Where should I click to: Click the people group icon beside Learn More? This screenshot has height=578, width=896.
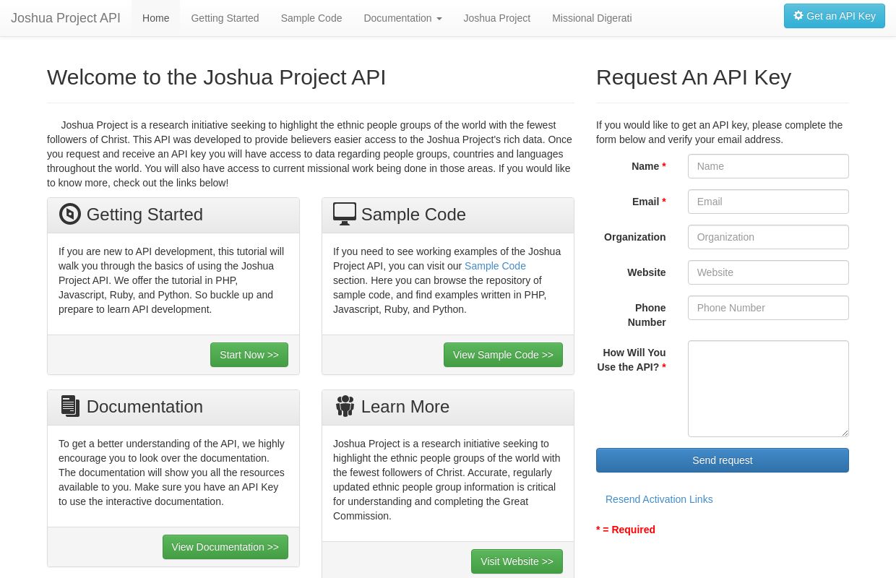345,406
